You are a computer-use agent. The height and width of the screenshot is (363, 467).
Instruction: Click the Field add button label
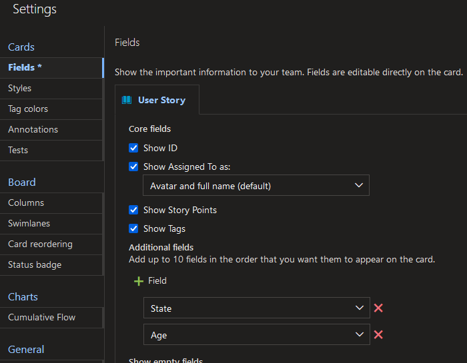[x=157, y=280]
